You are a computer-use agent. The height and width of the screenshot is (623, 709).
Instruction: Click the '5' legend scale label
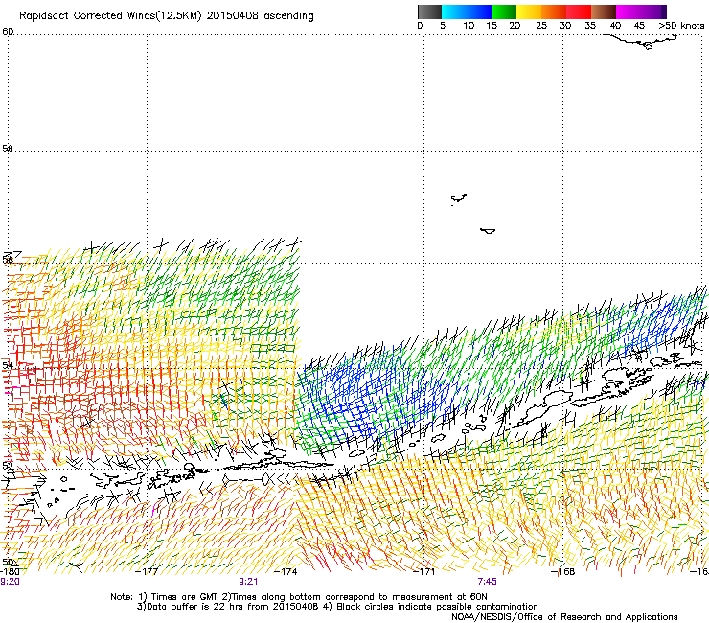point(443,26)
